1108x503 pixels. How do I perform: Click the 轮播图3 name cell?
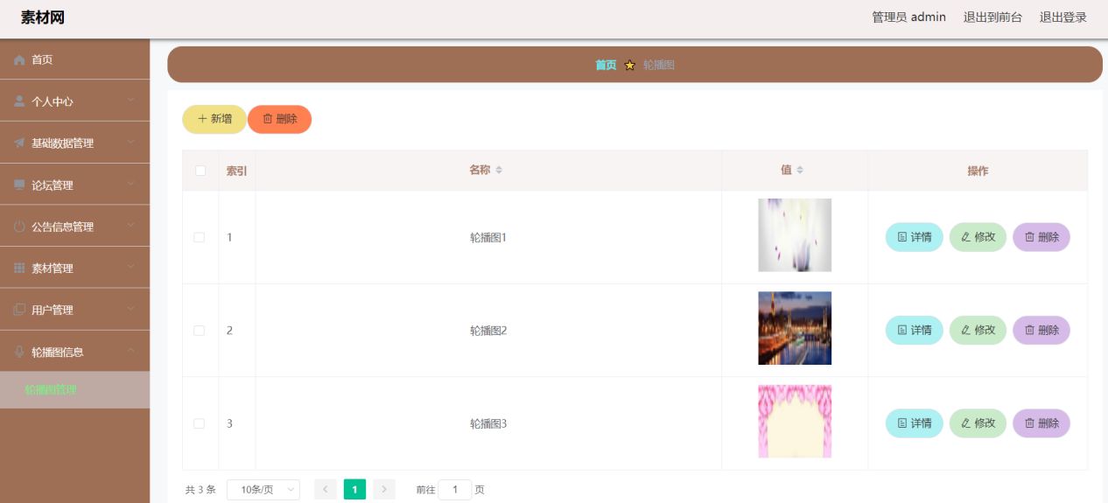point(488,423)
